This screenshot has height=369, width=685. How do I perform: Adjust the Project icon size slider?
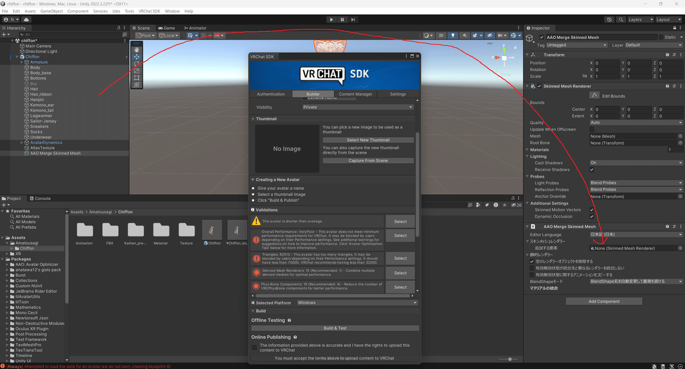(x=509, y=359)
